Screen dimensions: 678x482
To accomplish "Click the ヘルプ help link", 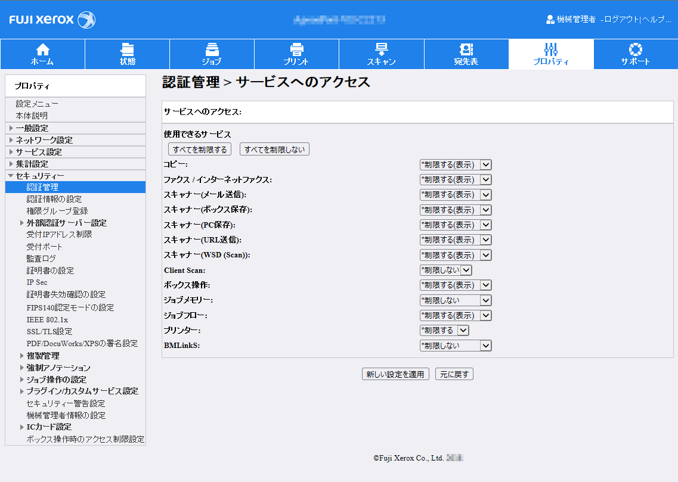I will [656, 20].
